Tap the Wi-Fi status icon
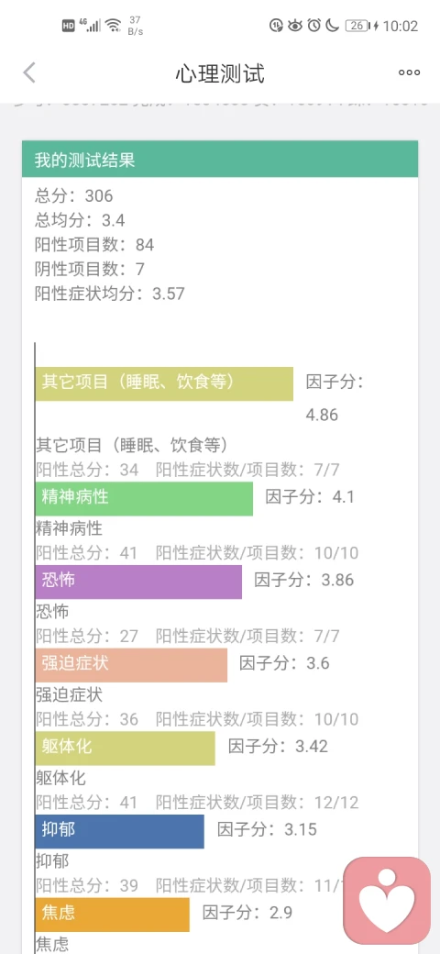This screenshot has width=440, height=954. (113, 26)
